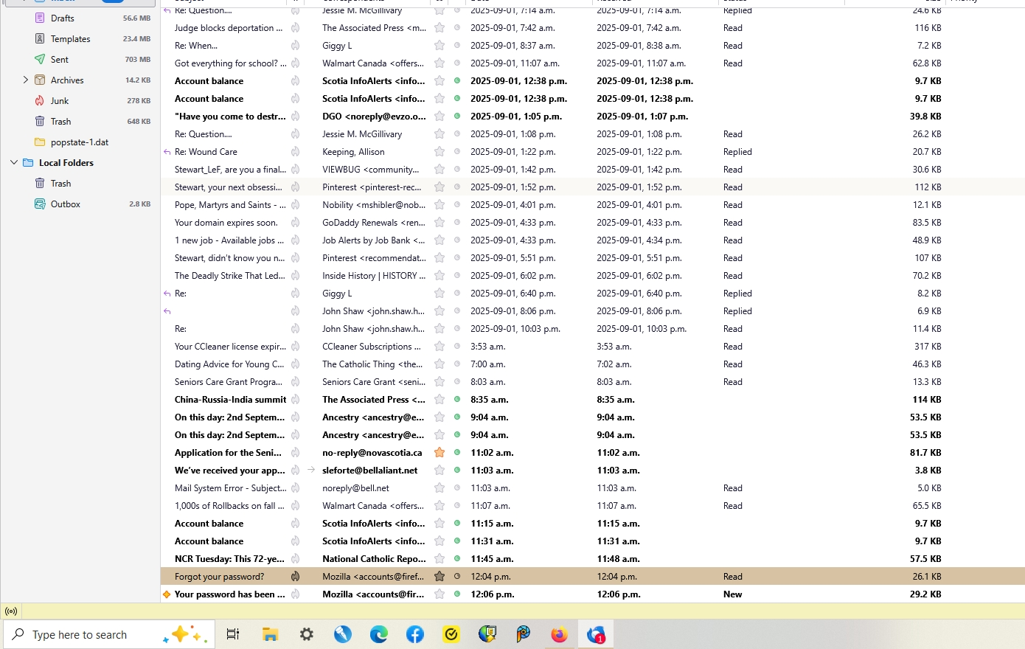The image size is (1025, 649).
Task: Open the Outbox folder
Action: (65, 204)
